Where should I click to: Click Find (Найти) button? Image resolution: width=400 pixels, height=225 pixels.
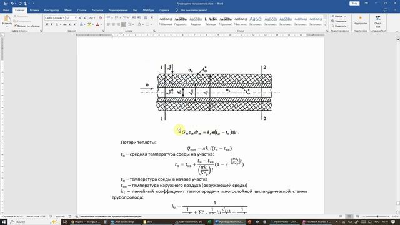339,16
